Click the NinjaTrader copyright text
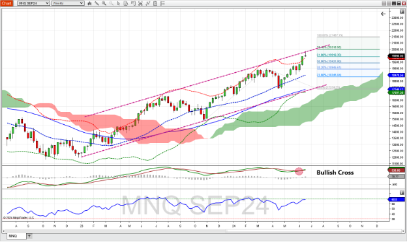This screenshot has width=407, height=242. point(18,218)
